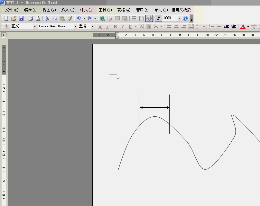Undo the last action
Viewport: 260px width, 206px height.
click(79, 18)
